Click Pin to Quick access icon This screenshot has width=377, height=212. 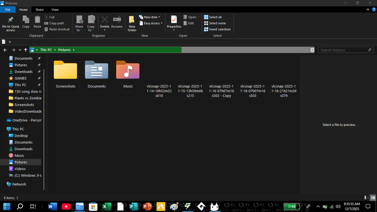click(x=10, y=23)
